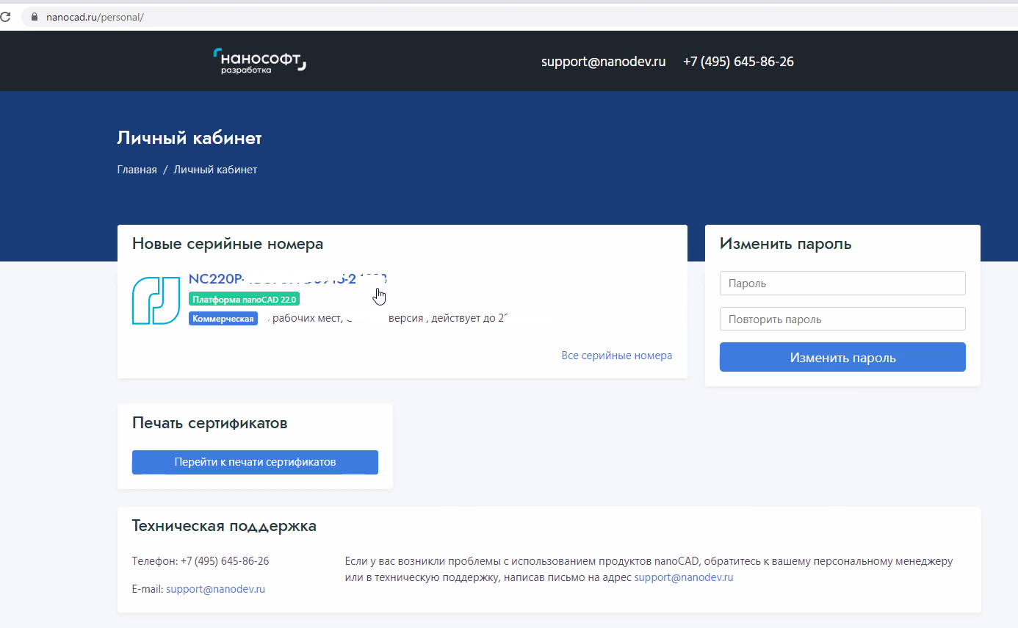Viewport: 1018px width, 628px height.
Task: Focus the Пароль input field
Action: [842, 283]
